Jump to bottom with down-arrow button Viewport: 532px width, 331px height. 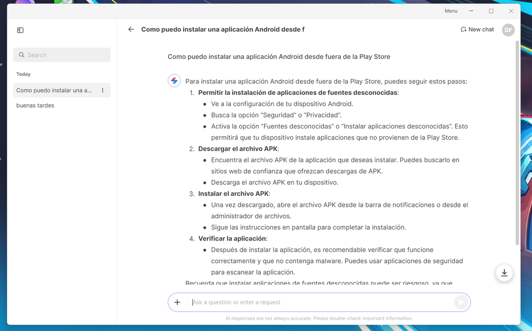(504, 273)
